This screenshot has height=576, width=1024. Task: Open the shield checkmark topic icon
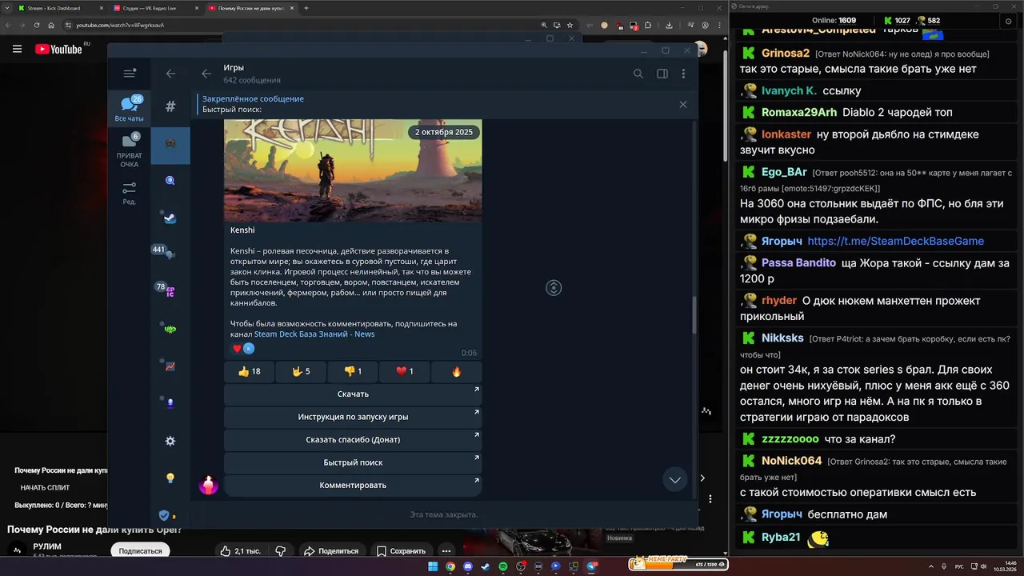click(x=166, y=515)
